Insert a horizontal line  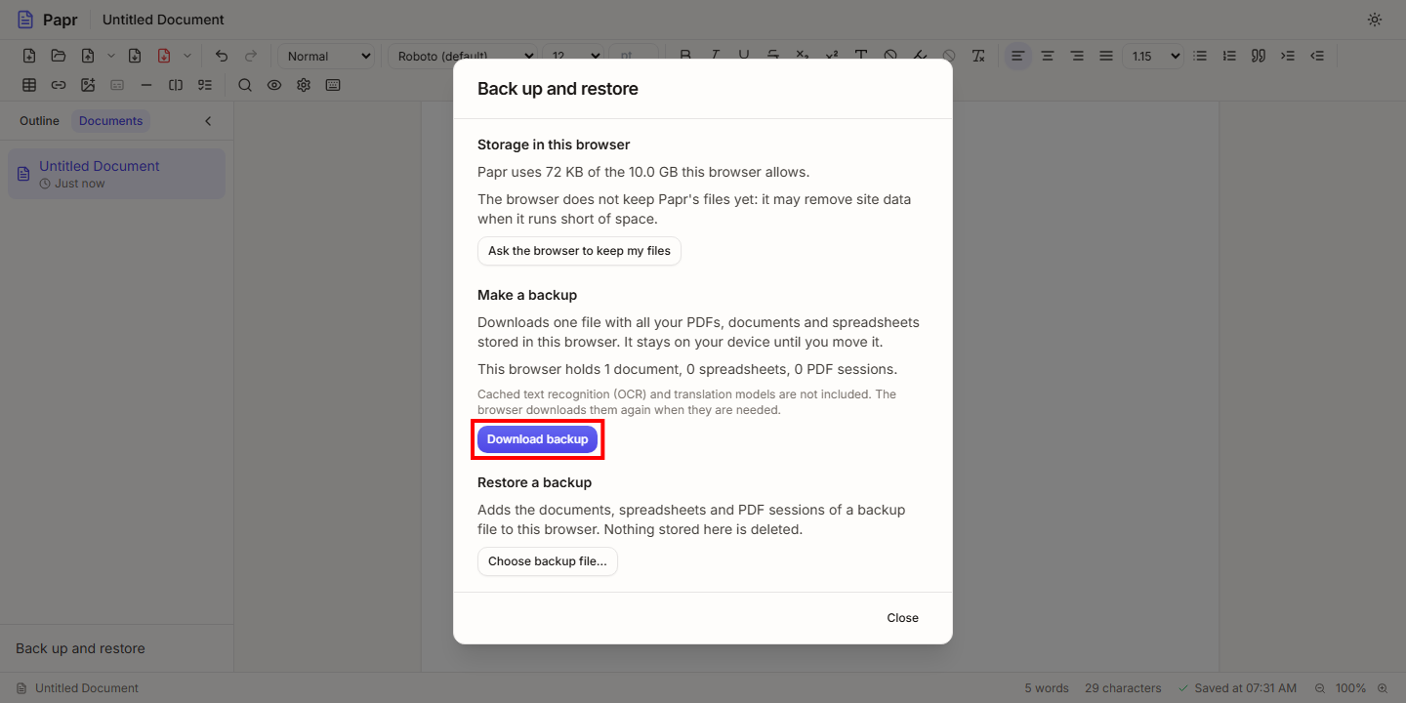coord(146,85)
